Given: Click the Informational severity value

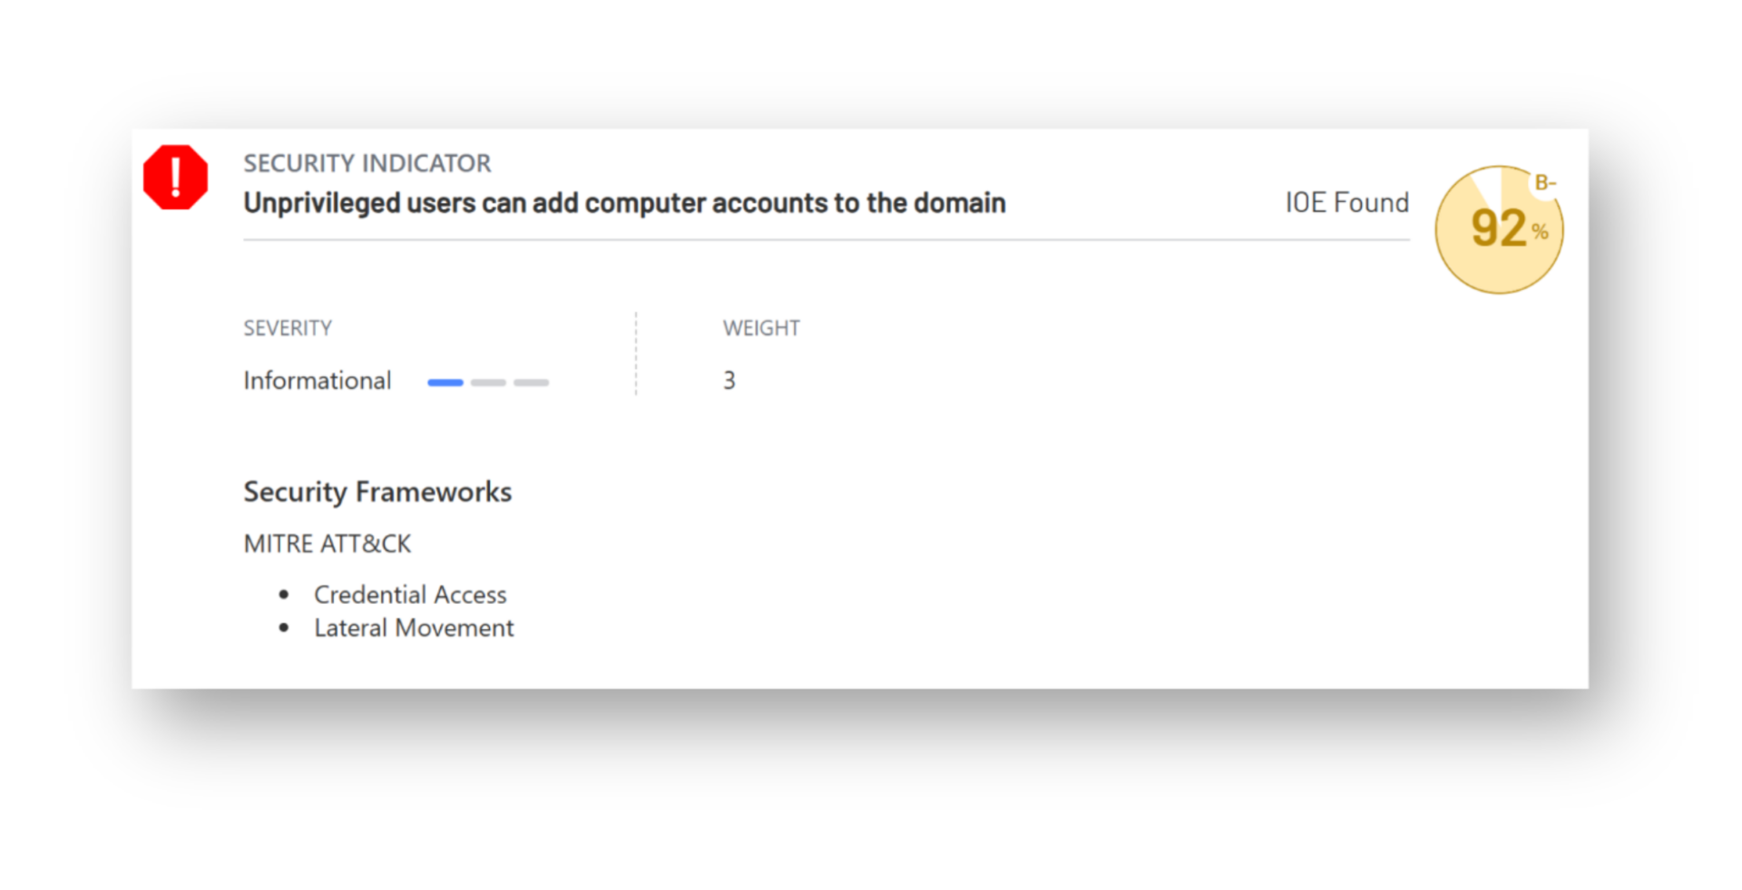Looking at the screenshot, I should point(318,381).
